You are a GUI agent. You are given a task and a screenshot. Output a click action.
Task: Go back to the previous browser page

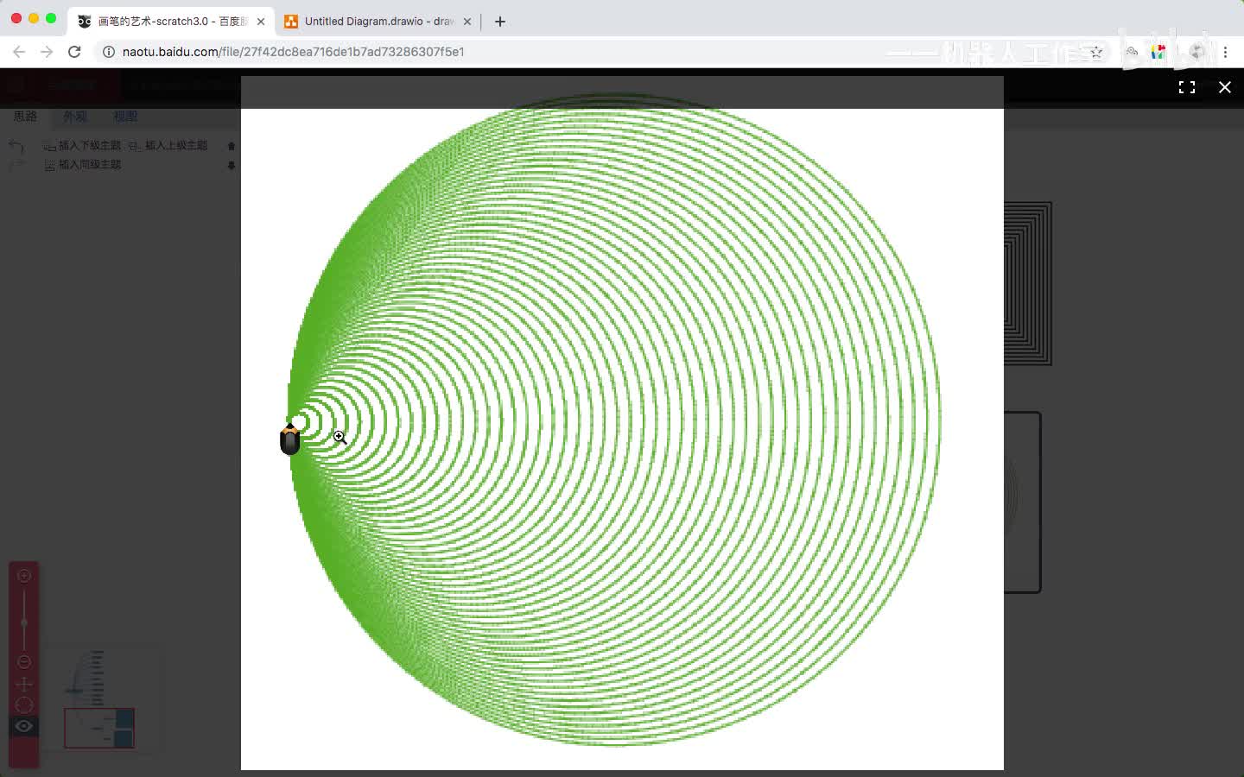pyautogui.click(x=19, y=52)
